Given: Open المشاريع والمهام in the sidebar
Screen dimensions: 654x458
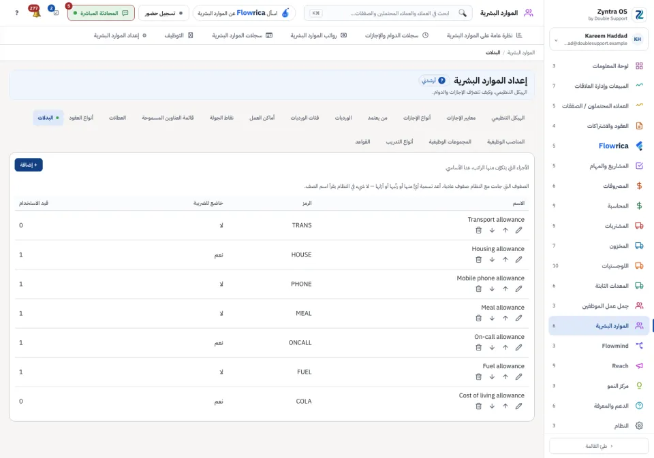Looking at the screenshot, I should [x=599, y=166].
